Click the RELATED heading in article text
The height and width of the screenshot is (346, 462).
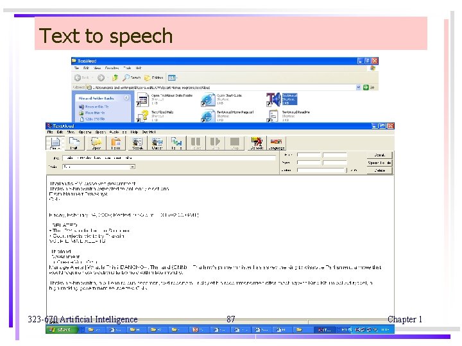[x=65, y=226]
